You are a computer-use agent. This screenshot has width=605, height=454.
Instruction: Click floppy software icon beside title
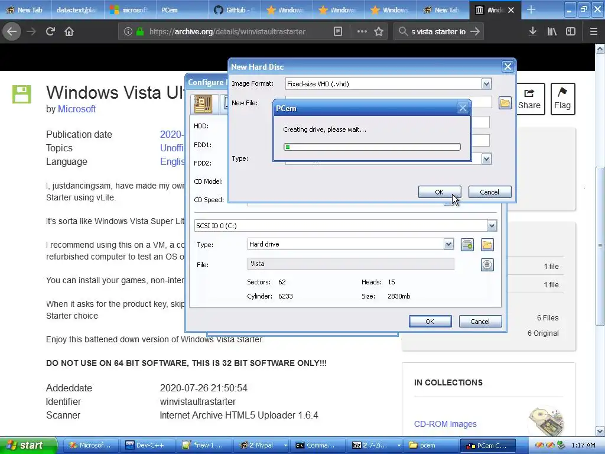pos(22,94)
